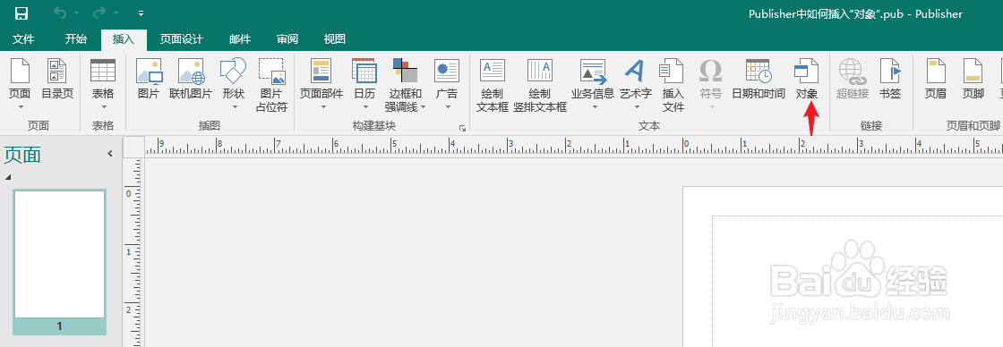Click the horizontal ruler

pyautogui.click(x=574, y=147)
